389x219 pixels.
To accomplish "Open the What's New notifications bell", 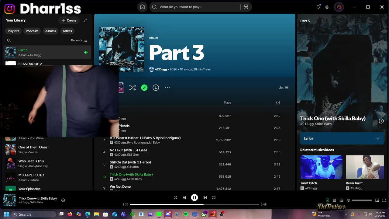I will (318, 7).
